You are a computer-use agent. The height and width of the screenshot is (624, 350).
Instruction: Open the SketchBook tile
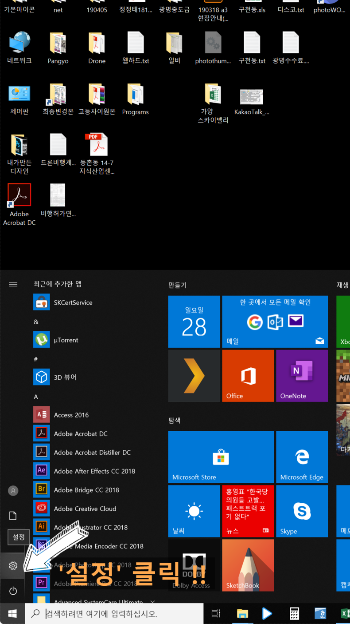pyautogui.click(x=248, y=565)
